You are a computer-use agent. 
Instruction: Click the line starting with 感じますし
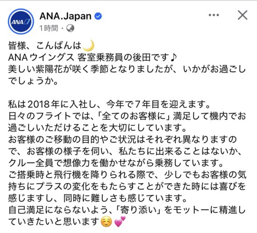98,198
